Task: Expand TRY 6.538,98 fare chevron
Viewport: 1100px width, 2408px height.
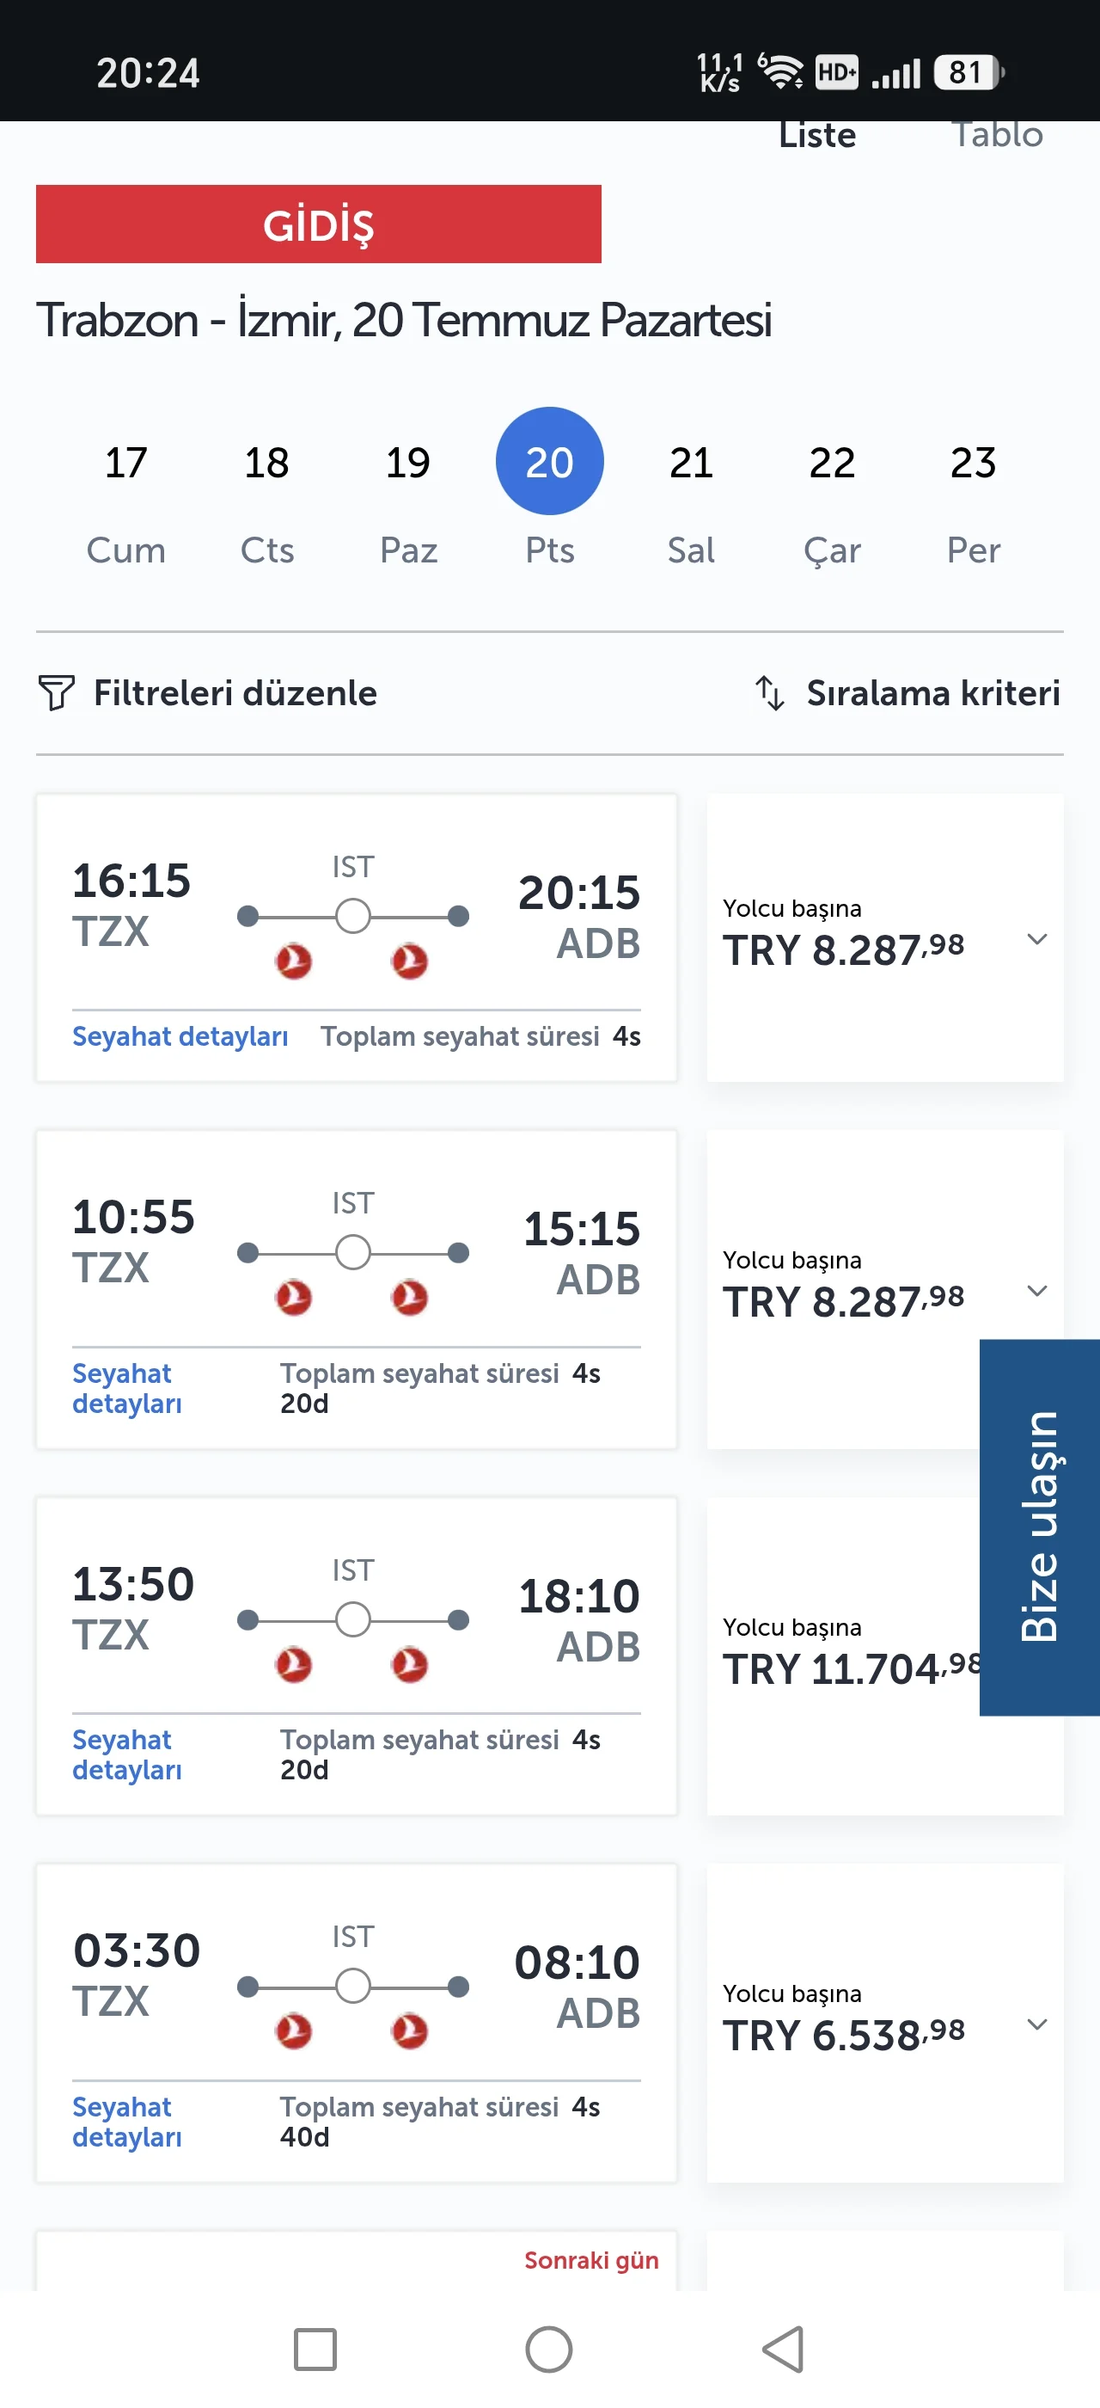Action: point(1036,2024)
